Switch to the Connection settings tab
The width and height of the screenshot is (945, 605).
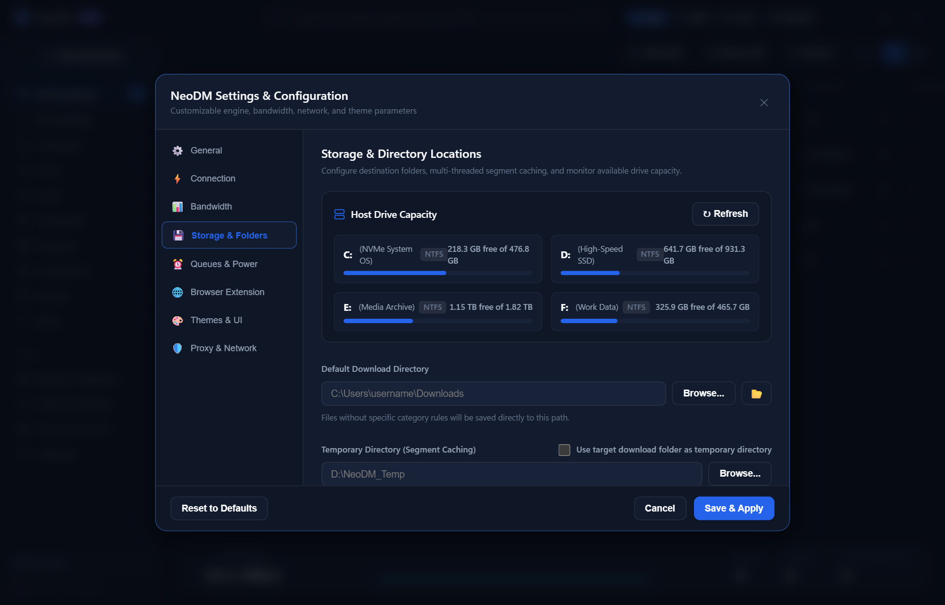[x=229, y=179]
